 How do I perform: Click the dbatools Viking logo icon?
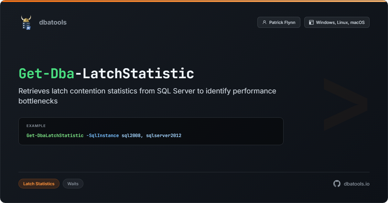[26, 22]
